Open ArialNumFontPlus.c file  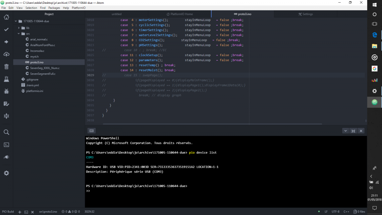42,45
